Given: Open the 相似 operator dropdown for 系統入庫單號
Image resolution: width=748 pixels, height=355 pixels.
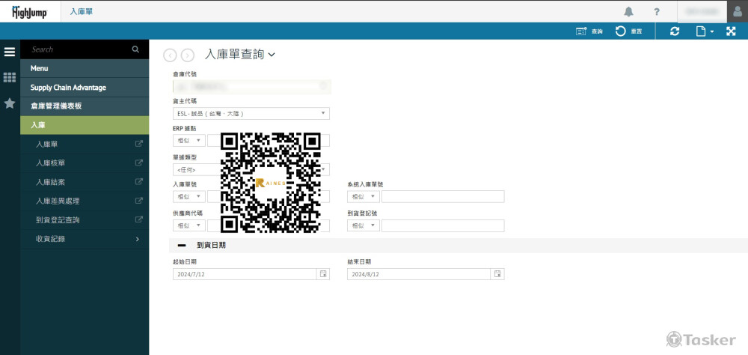Looking at the screenshot, I should [x=364, y=197].
